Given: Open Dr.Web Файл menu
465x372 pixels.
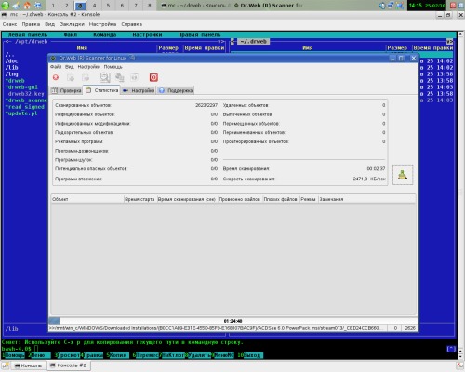Looking at the screenshot, I should pyautogui.click(x=56, y=67).
